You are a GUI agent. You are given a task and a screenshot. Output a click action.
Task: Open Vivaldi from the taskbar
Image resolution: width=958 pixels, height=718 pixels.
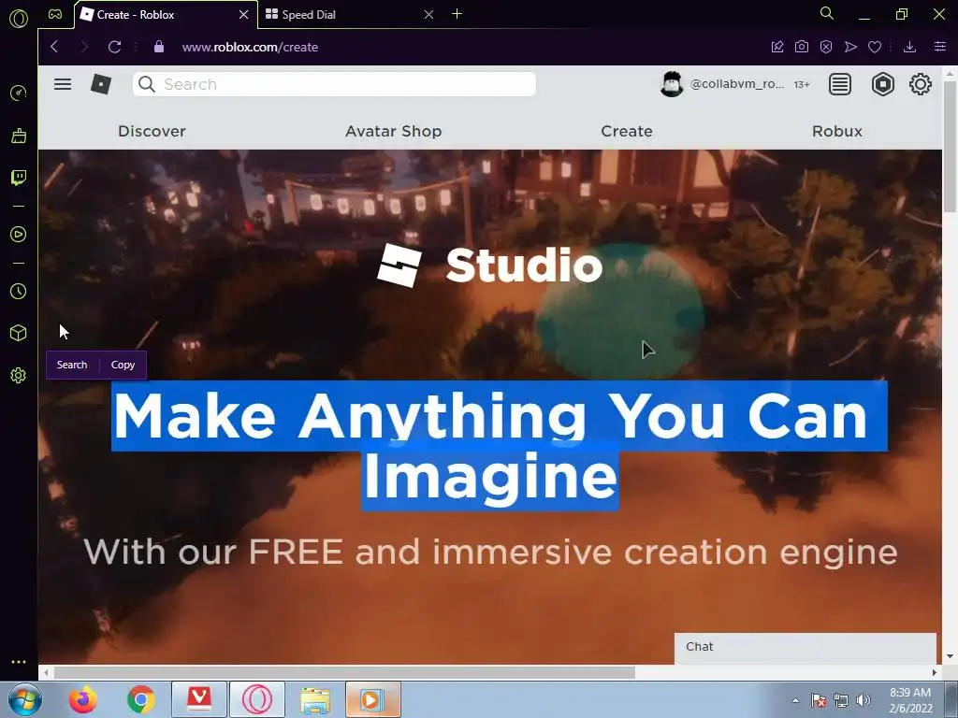199,699
